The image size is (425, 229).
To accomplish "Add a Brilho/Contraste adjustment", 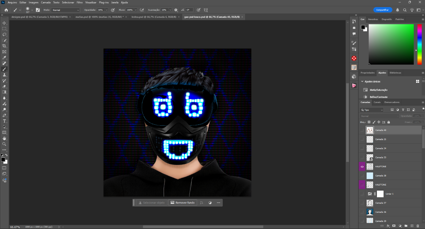I will point(375,97).
